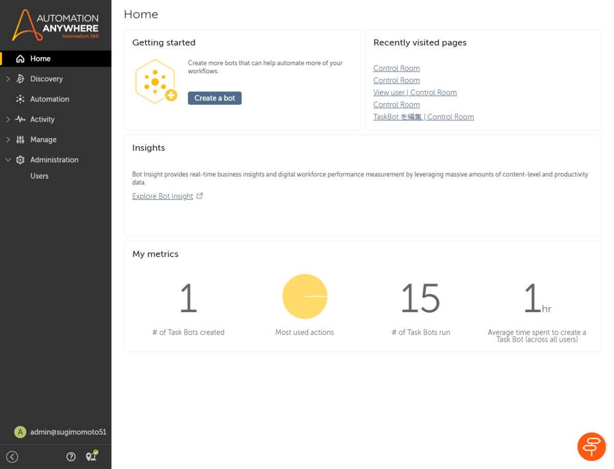Click the Activity pulse icon
Image resolution: width=614 pixels, height=469 pixels.
(x=20, y=119)
